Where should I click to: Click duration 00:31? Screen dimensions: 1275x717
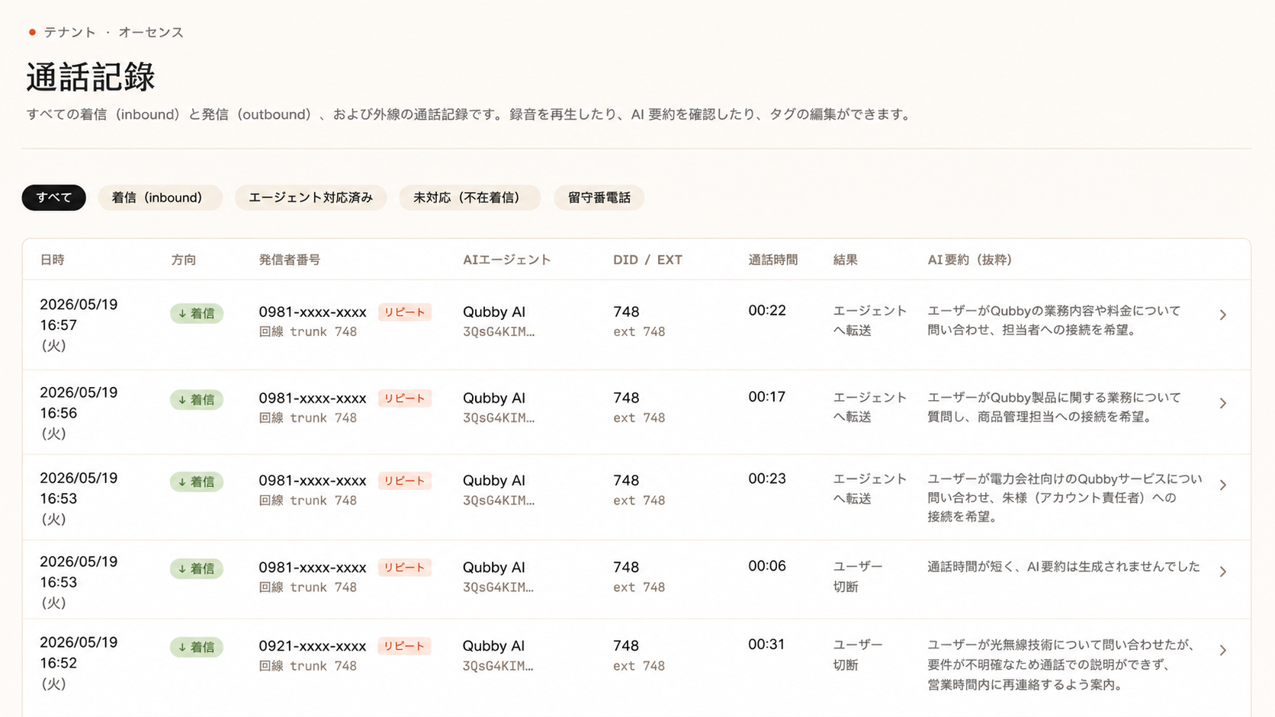(x=767, y=645)
